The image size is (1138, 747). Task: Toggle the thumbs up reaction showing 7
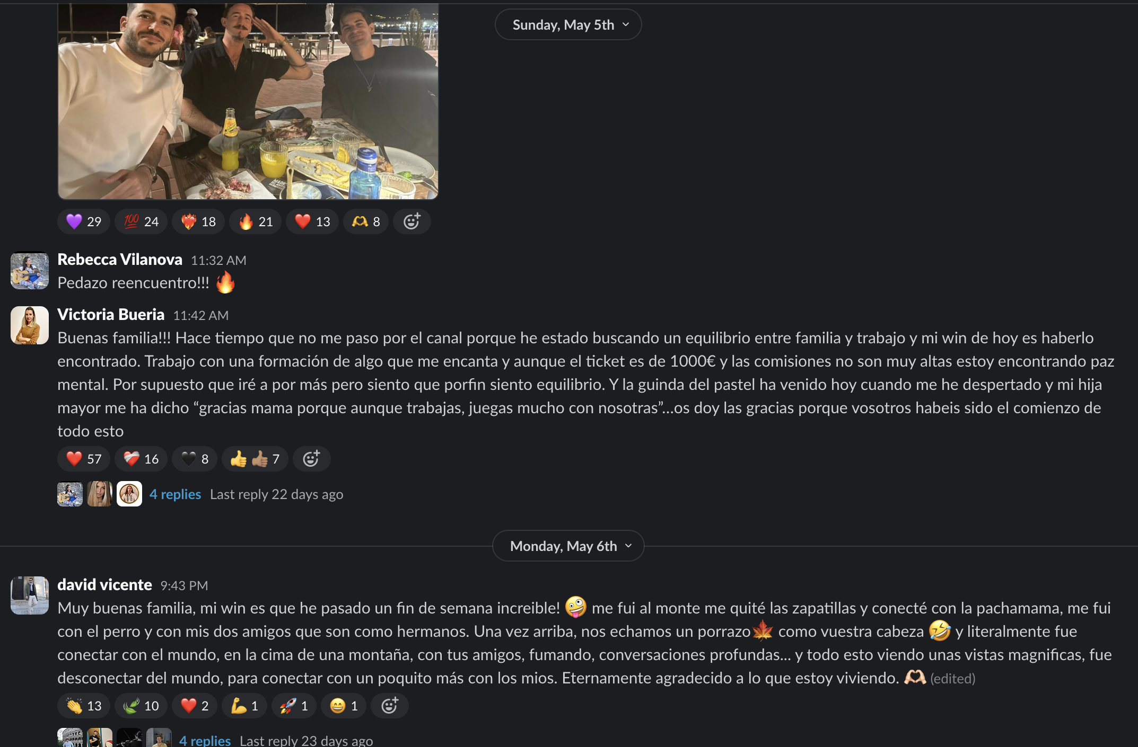(255, 459)
